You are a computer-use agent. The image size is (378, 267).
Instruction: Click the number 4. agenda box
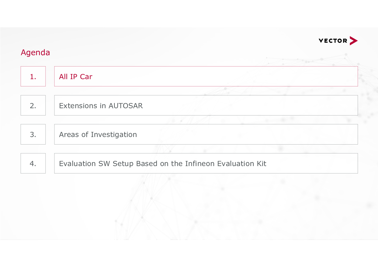coord(33,163)
